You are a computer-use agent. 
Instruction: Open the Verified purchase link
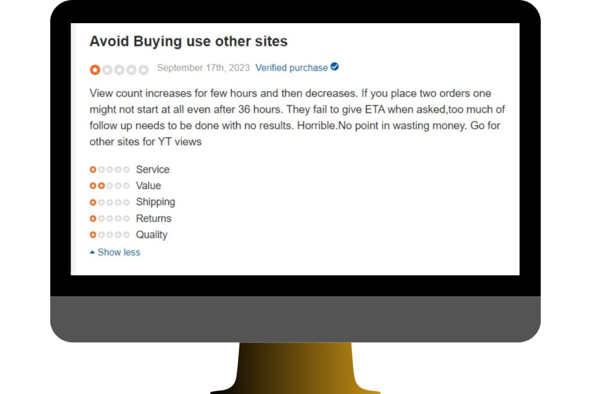291,68
